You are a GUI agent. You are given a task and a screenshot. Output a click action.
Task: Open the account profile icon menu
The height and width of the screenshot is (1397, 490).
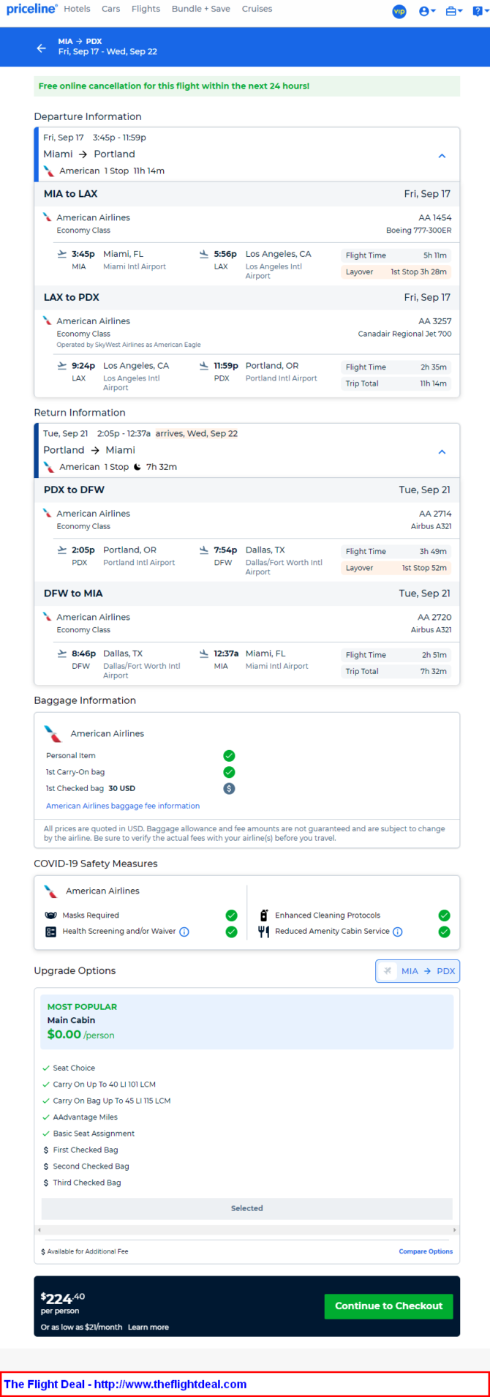coord(427,11)
